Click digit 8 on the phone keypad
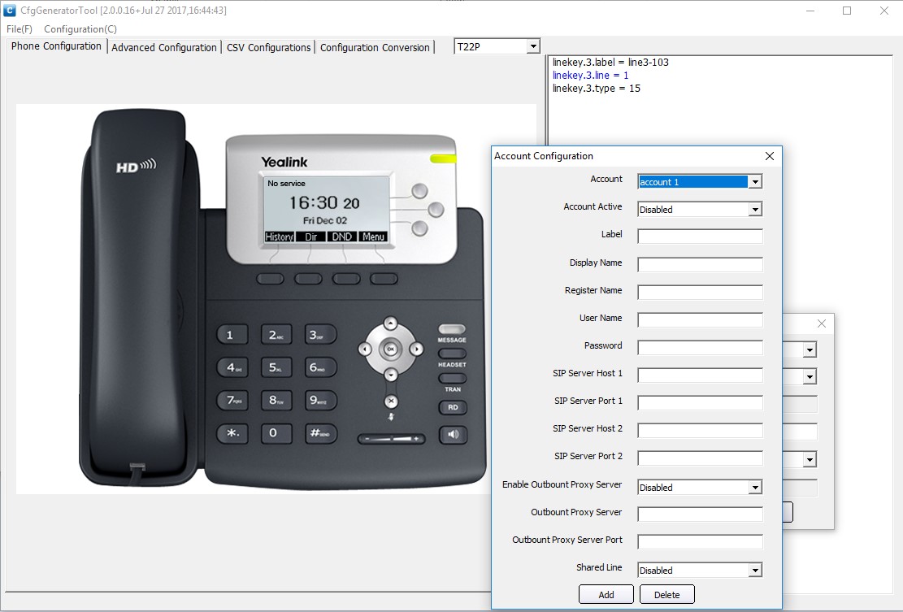 tap(276, 400)
